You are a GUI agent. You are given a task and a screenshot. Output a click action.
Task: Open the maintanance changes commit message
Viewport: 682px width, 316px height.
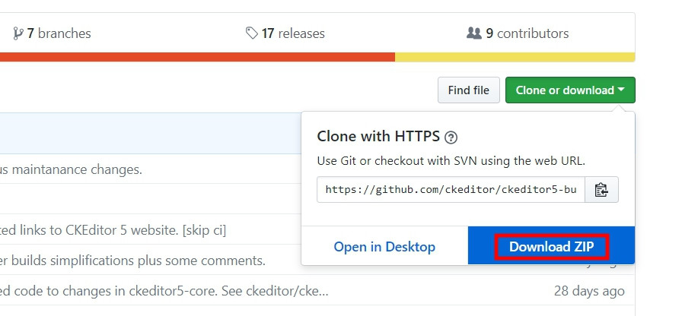tap(71, 169)
